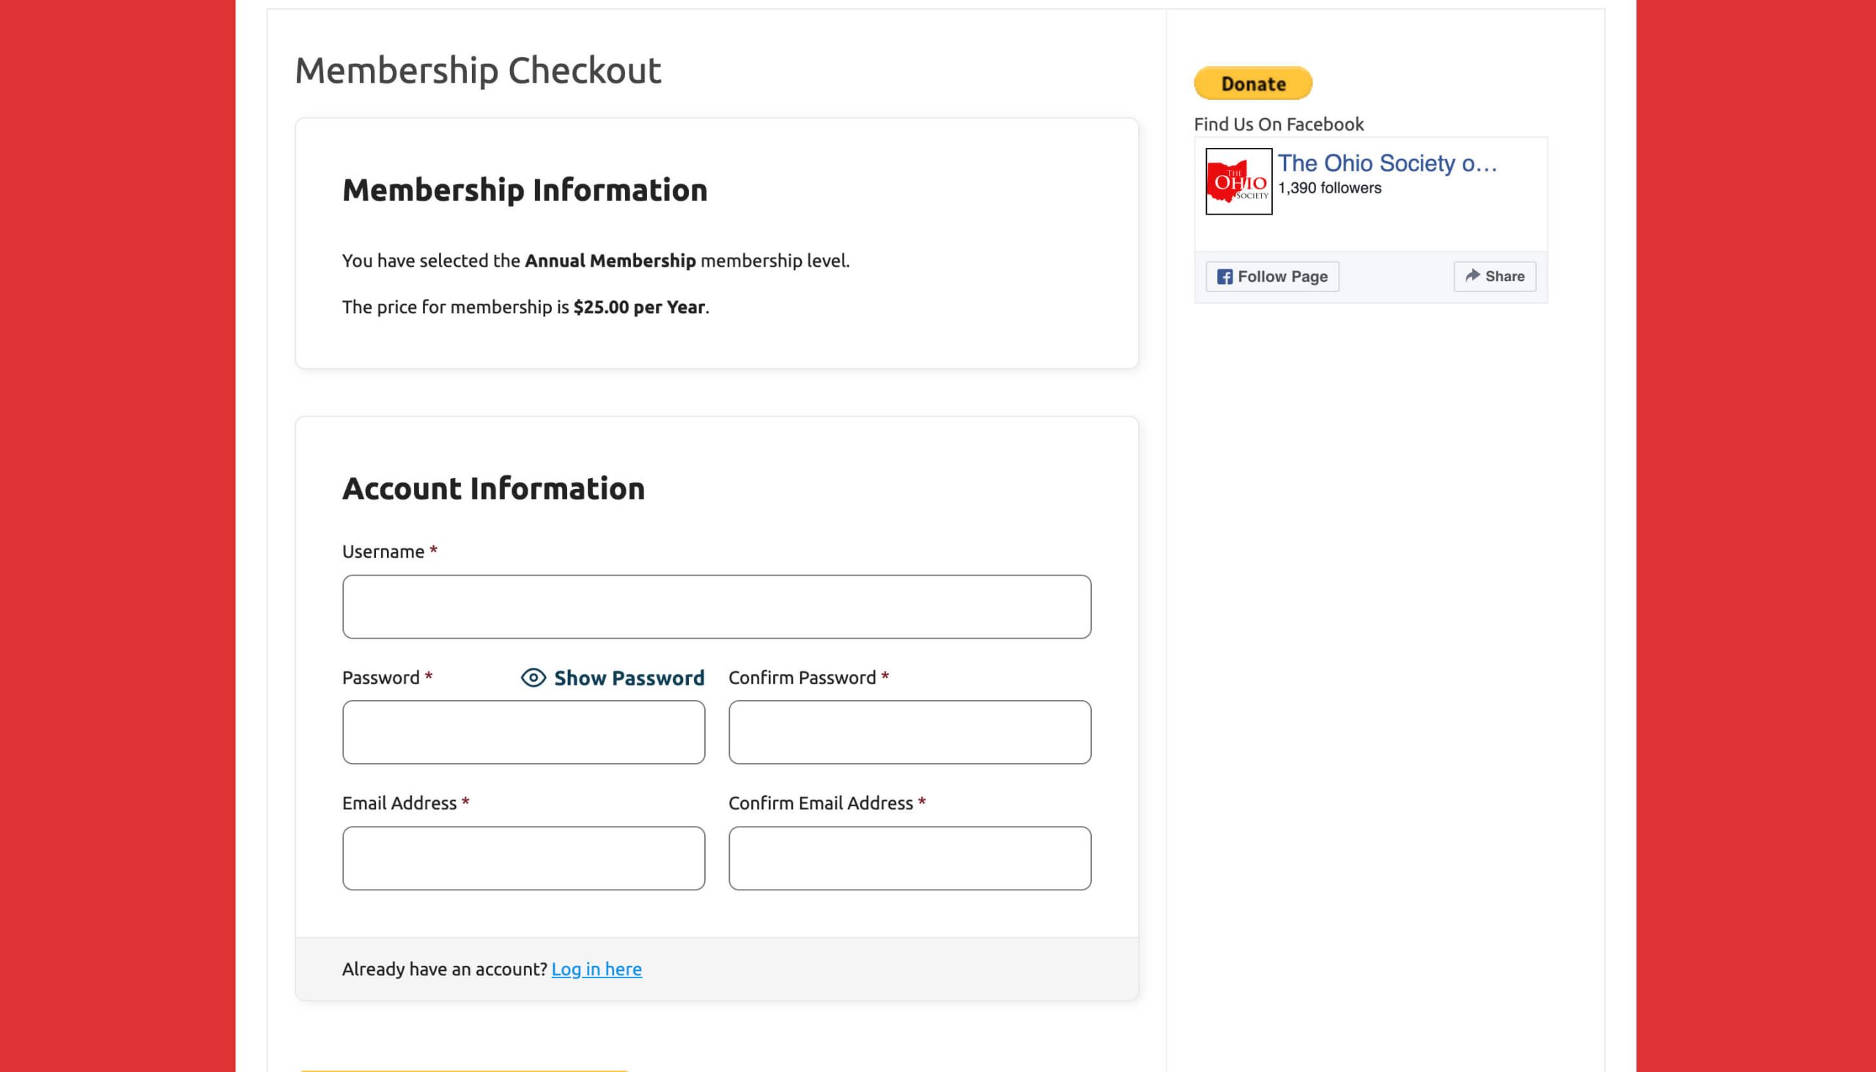This screenshot has height=1072, width=1876.
Task: Click the Password input field
Action: coord(522,731)
